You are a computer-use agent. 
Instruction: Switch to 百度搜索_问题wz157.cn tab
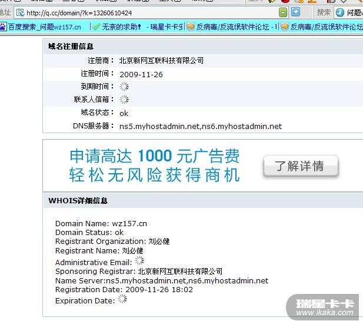tap(41, 27)
